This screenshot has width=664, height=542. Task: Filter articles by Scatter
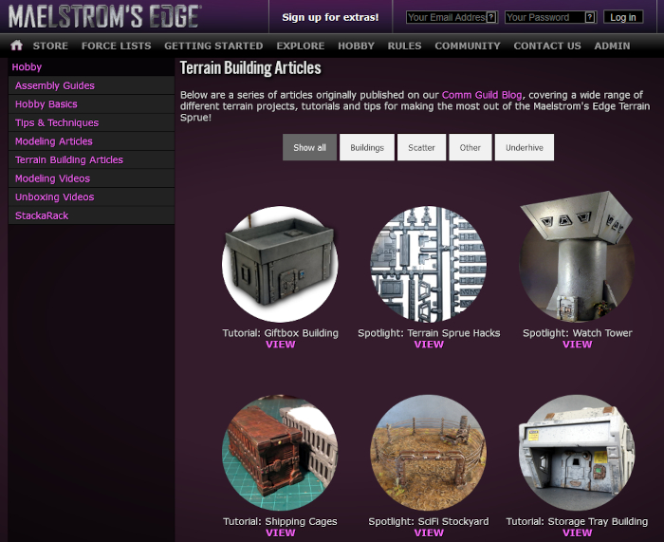[421, 147]
